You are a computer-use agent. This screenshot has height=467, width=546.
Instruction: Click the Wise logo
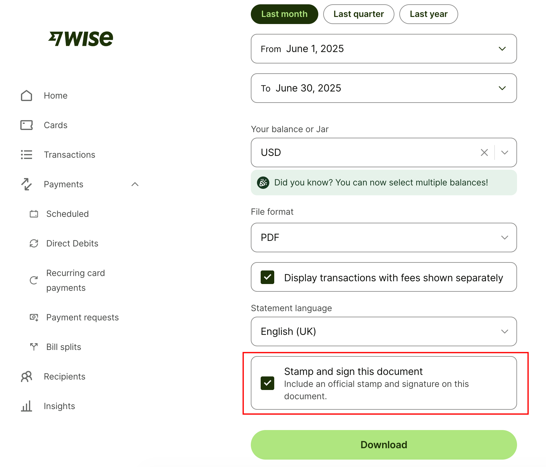pos(81,39)
